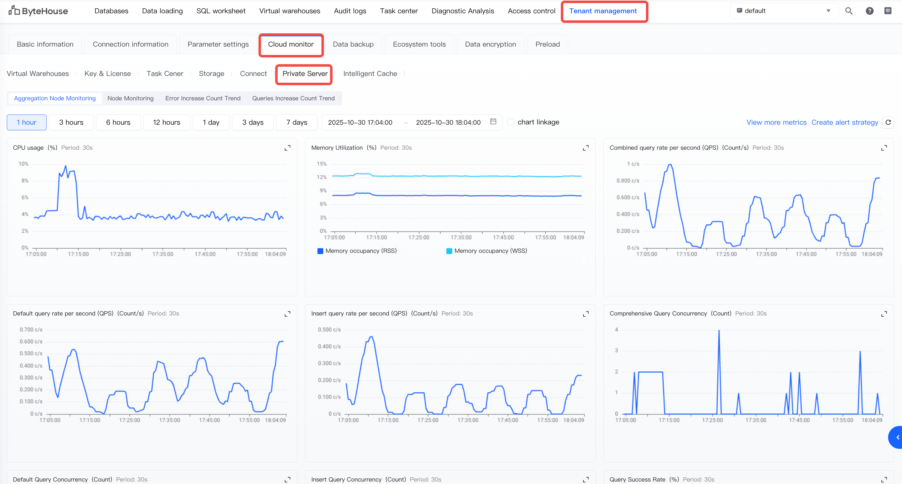The width and height of the screenshot is (902, 484).
Task: Expand the Combined query rate chart
Action: click(884, 148)
